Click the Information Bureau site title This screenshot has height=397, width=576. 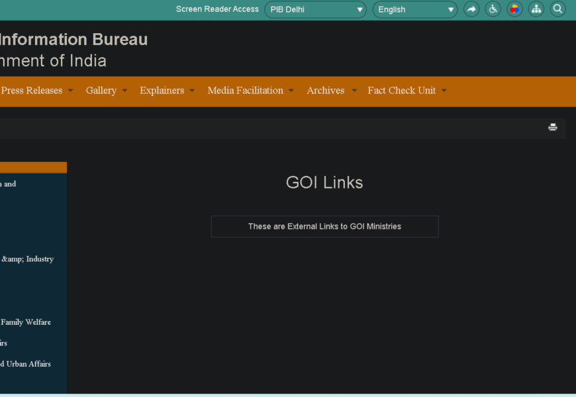[73, 40]
